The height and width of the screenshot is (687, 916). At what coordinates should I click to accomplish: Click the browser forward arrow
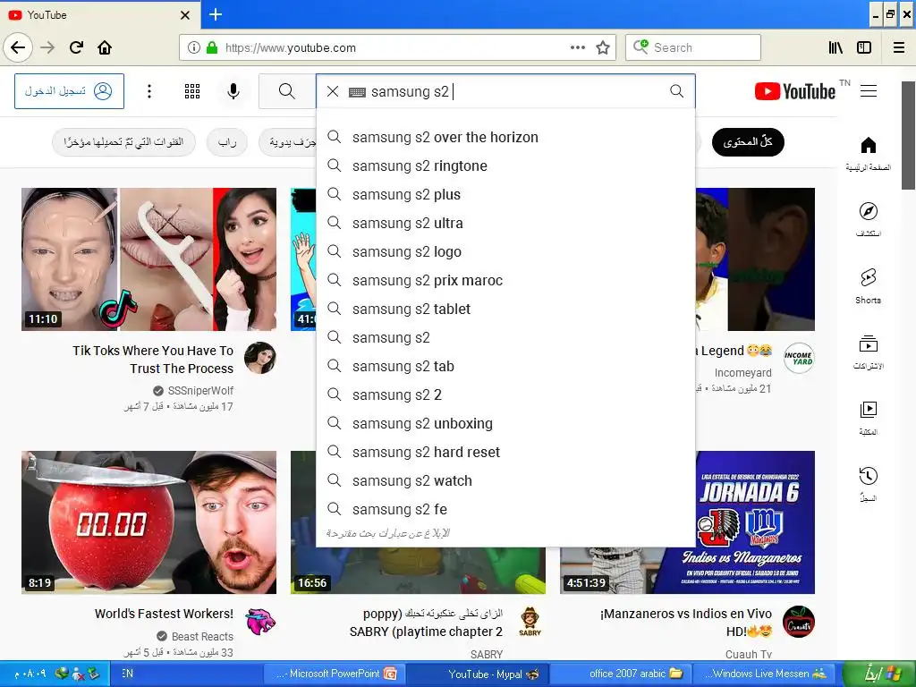coord(47,47)
